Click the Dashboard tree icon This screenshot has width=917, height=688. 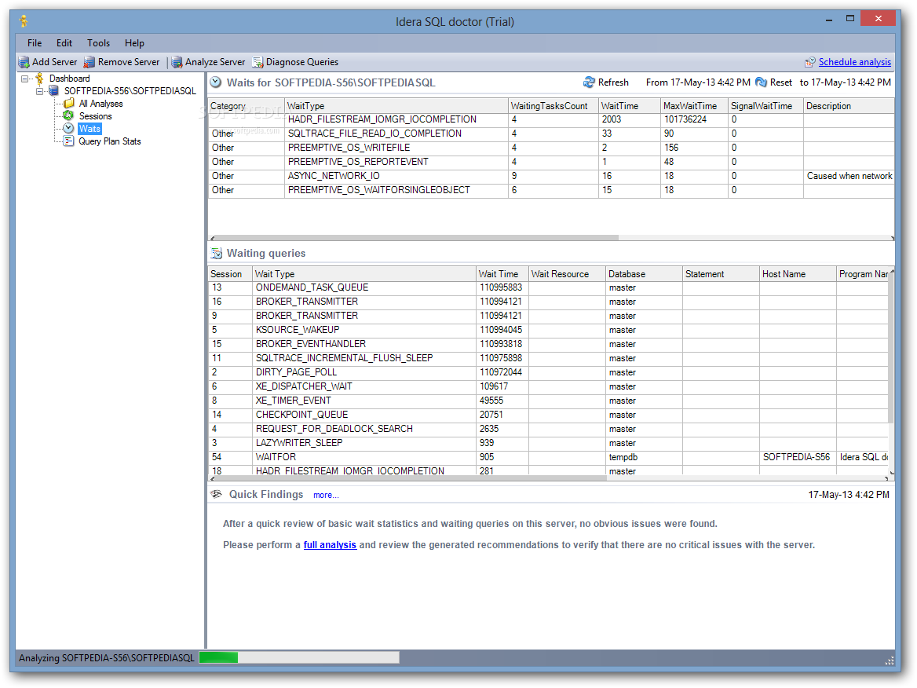[x=40, y=79]
